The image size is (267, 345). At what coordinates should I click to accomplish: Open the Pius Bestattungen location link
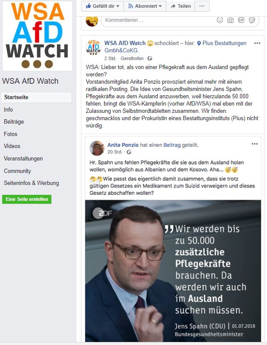[x=176, y=47]
